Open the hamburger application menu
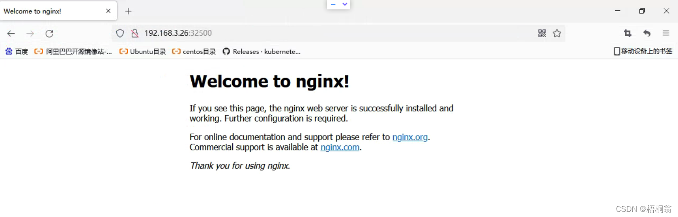Screen dimensions: 678x217 pyautogui.click(x=666, y=33)
